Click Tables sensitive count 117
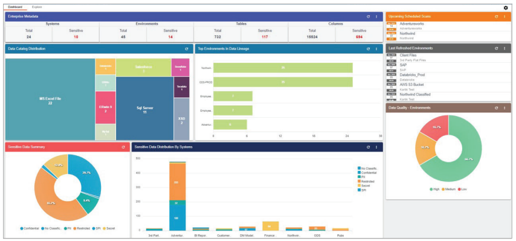Screen dimensions: 516x241 tap(265, 37)
